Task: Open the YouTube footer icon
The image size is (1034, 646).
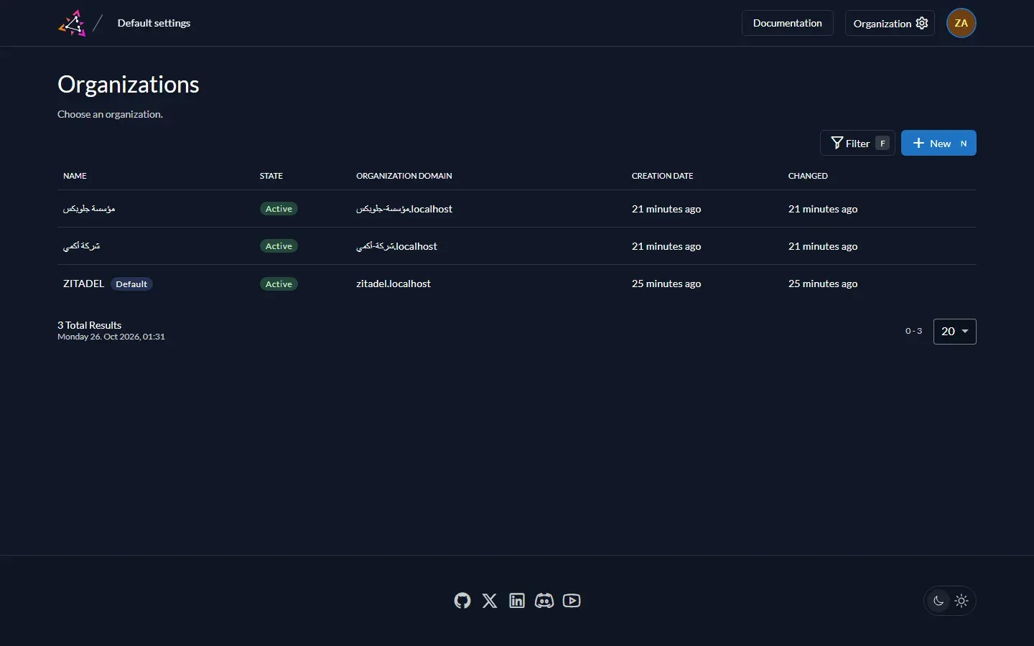Action: point(572,601)
